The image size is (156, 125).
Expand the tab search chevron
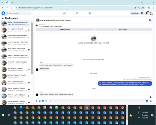click(2, 2)
